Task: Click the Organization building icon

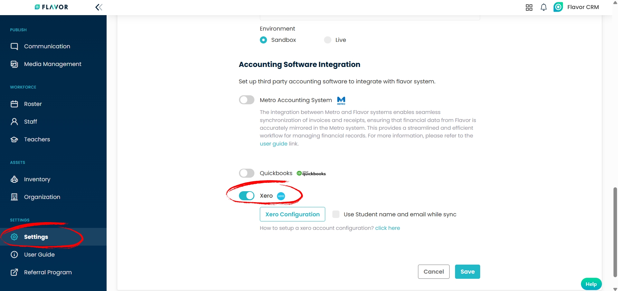Action: tap(14, 197)
